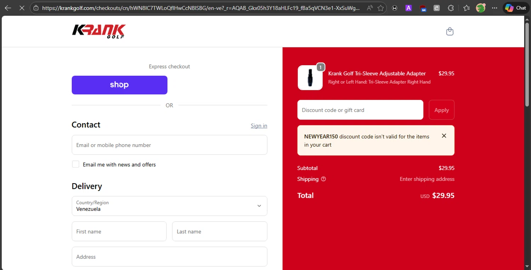The width and height of the screenshot is (531, 270).
Task: Open the gray C extension icon
Action: coord(436,8)
